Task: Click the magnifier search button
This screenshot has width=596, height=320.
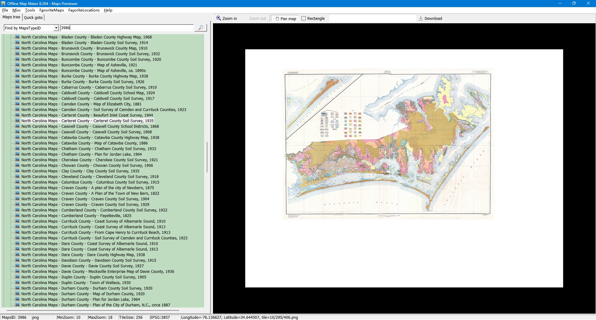Action: point(201,28)
